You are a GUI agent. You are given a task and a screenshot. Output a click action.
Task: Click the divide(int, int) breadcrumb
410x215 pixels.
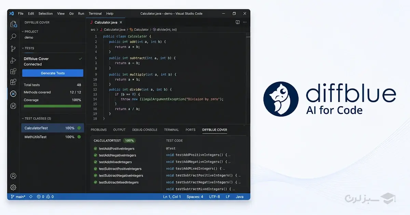pos(165,30)
